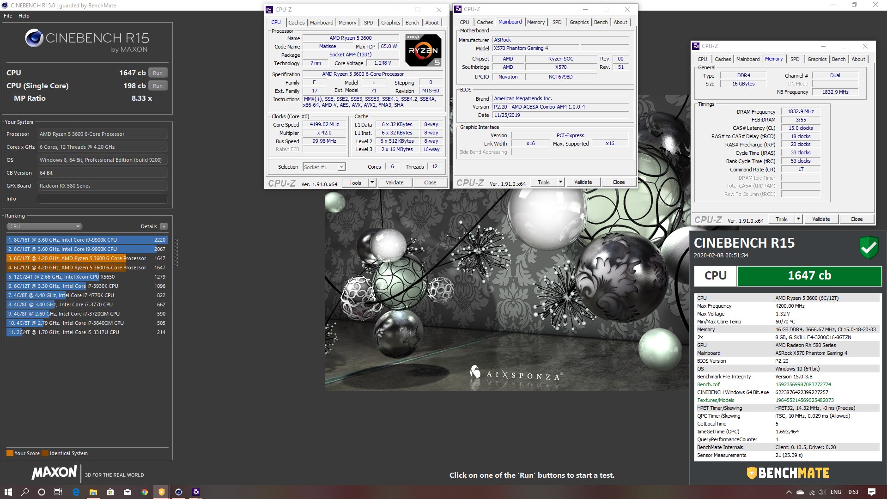Open Mail app from taskbar
The width and height of the screenshot is (887, 499).
tap(128, 492)
